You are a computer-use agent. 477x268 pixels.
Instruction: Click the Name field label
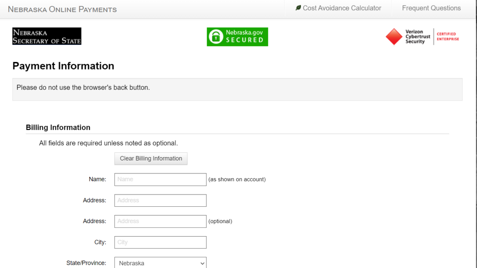click(x=97, y=179)
